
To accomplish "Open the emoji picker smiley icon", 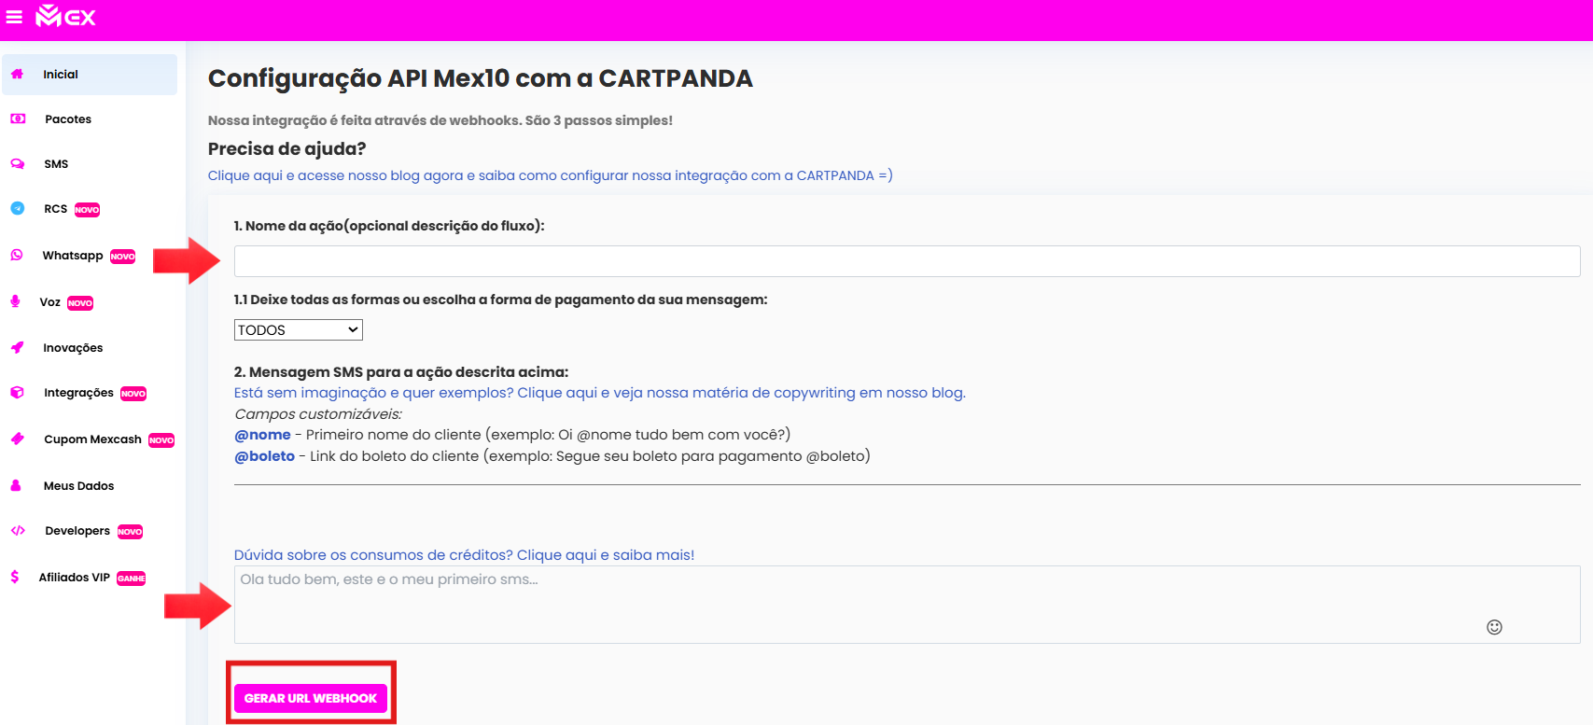I will (1494, 627).
